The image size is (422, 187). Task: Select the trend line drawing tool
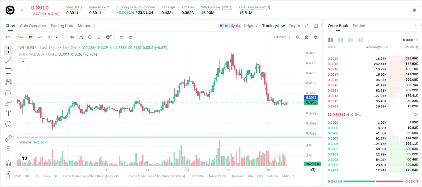8,61
